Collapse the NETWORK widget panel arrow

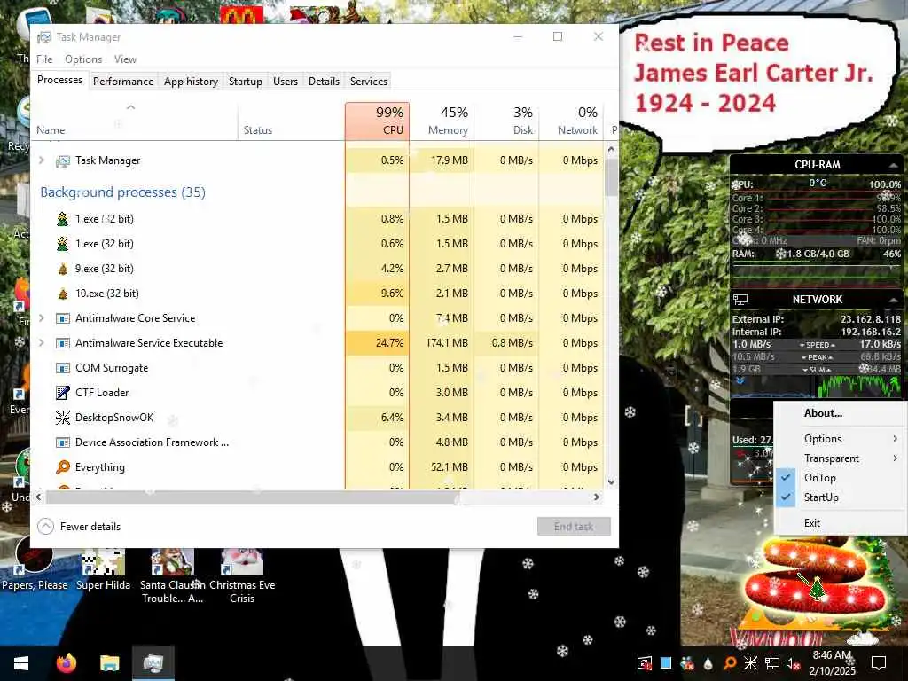(894, 300)
